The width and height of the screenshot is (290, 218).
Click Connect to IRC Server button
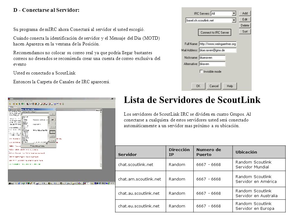(x=214, y=32)
